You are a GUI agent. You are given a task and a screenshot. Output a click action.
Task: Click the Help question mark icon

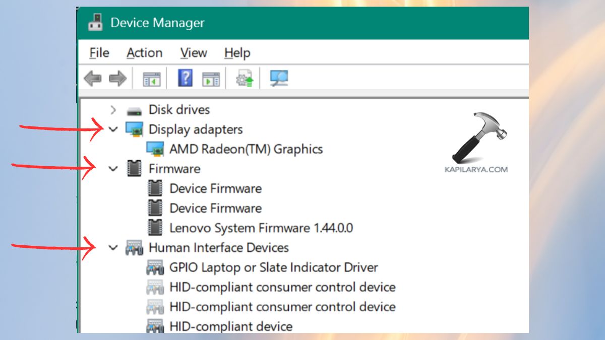185,78
